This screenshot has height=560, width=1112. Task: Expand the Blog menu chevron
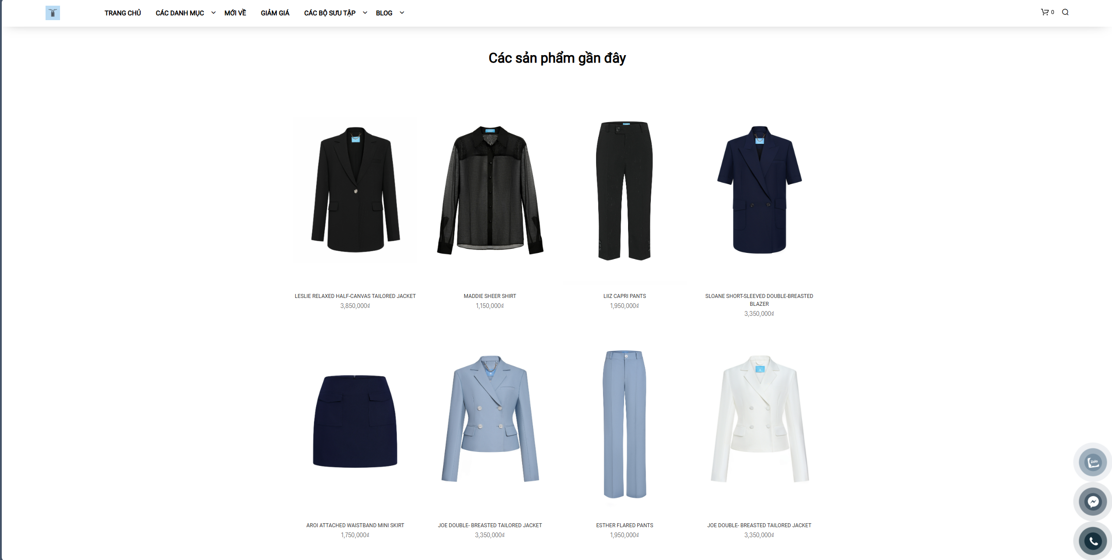point(402,13)
